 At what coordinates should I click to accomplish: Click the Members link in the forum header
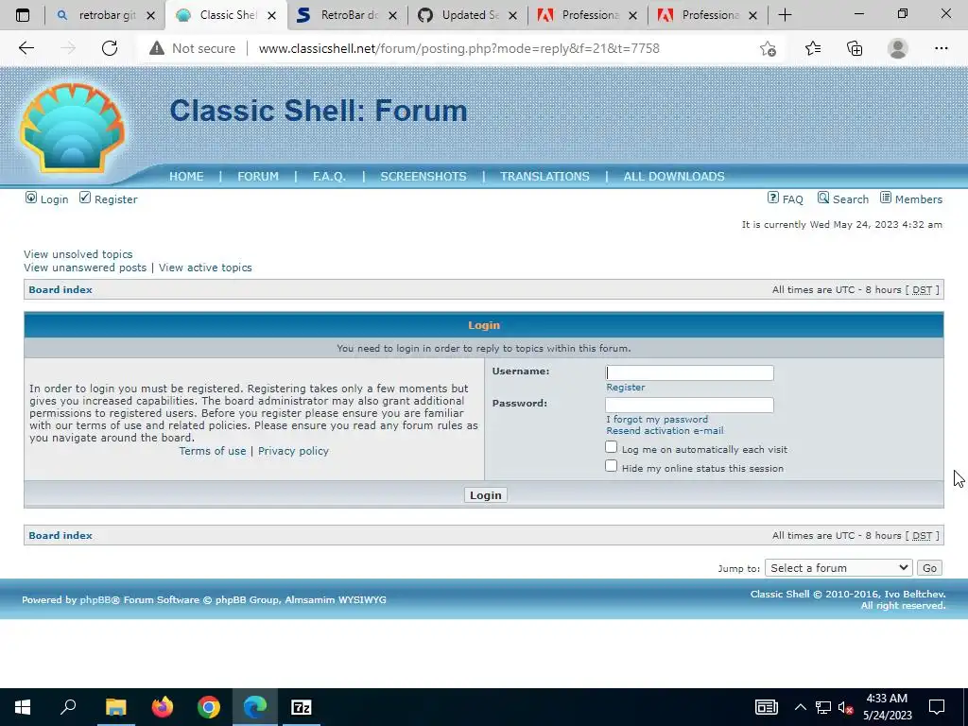click(911, 199)
